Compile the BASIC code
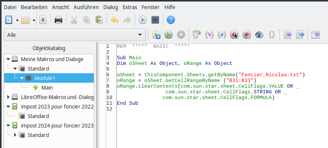Image resolution: width=328 pixels, height=148 pixels. [156, 35]
